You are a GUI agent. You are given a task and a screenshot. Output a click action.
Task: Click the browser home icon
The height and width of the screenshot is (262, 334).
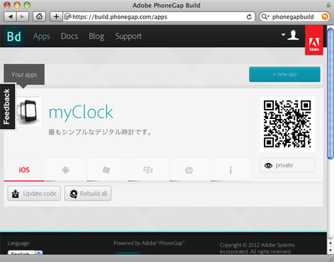coord(39,17)
